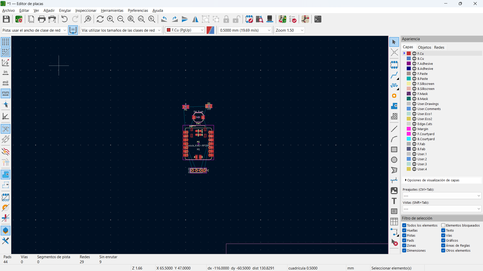Select the F.Fab layer name
483x271 pixels.
pos(421,144)
